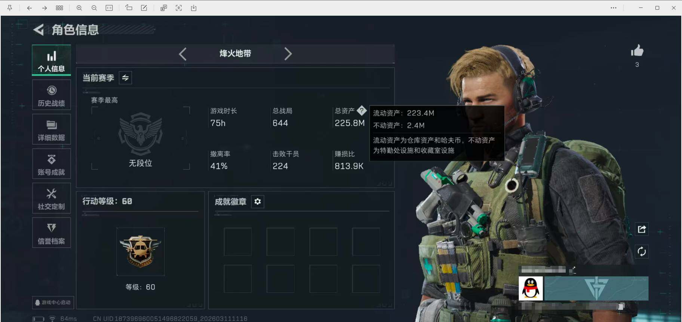Open the viewer's more options menu

coord(614,8)
